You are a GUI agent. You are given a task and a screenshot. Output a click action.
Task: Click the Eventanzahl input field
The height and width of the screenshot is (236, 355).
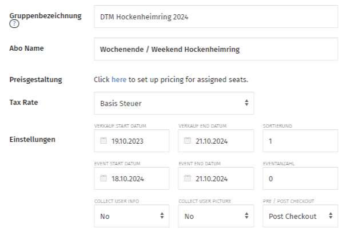(x=300, y=178)
